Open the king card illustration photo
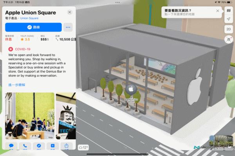The image size is (235, 156). click(x=66, y=116)
